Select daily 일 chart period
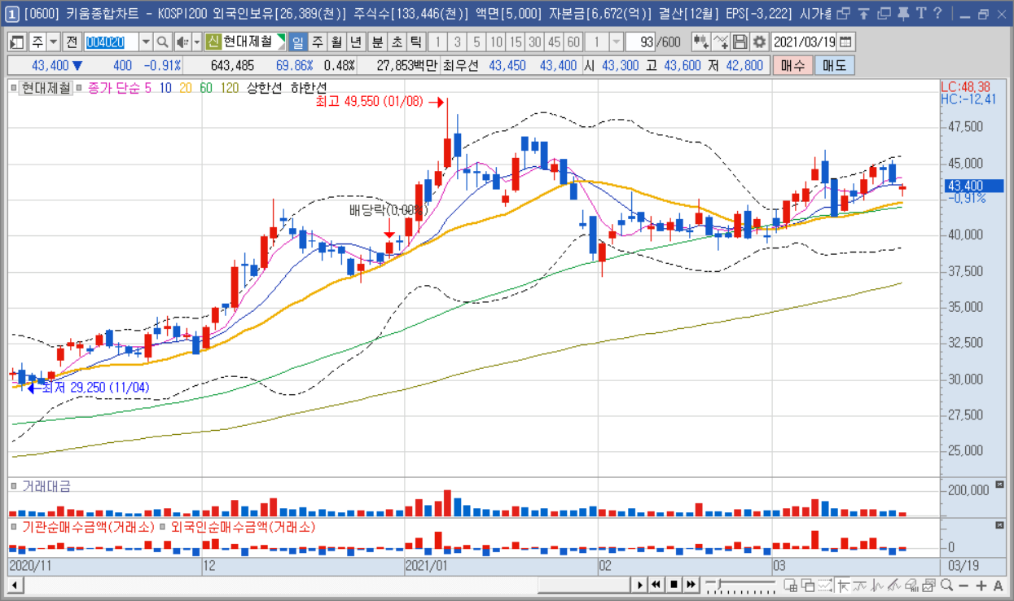 tap(297, 42)
